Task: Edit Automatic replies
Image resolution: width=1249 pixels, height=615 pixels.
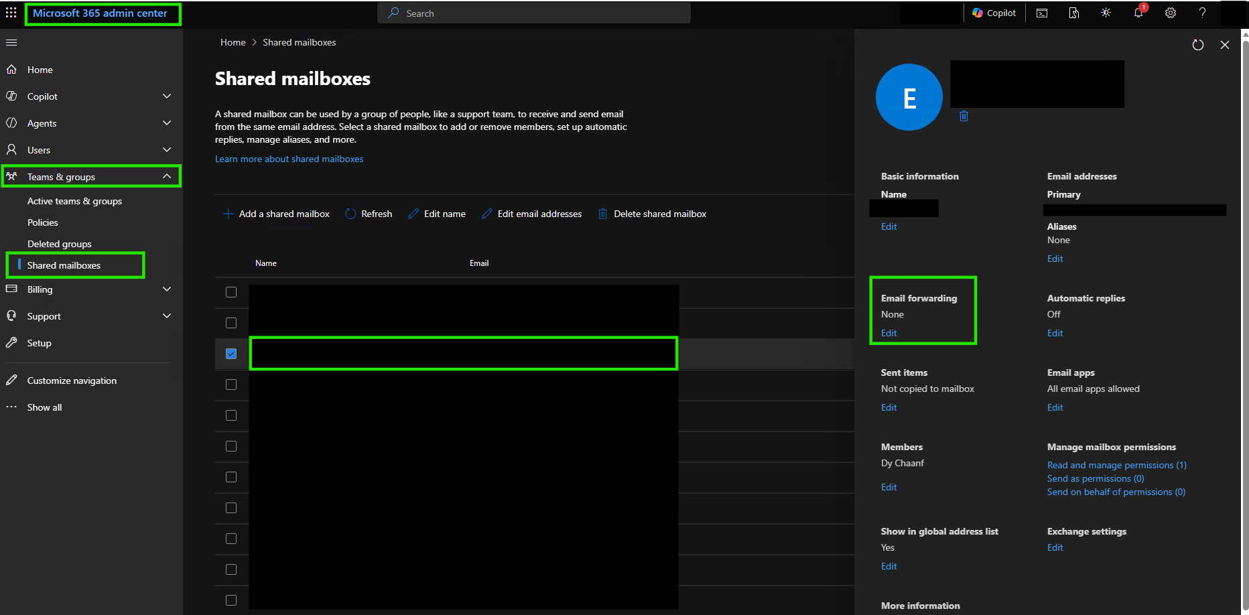Action: click(1055, 333)
